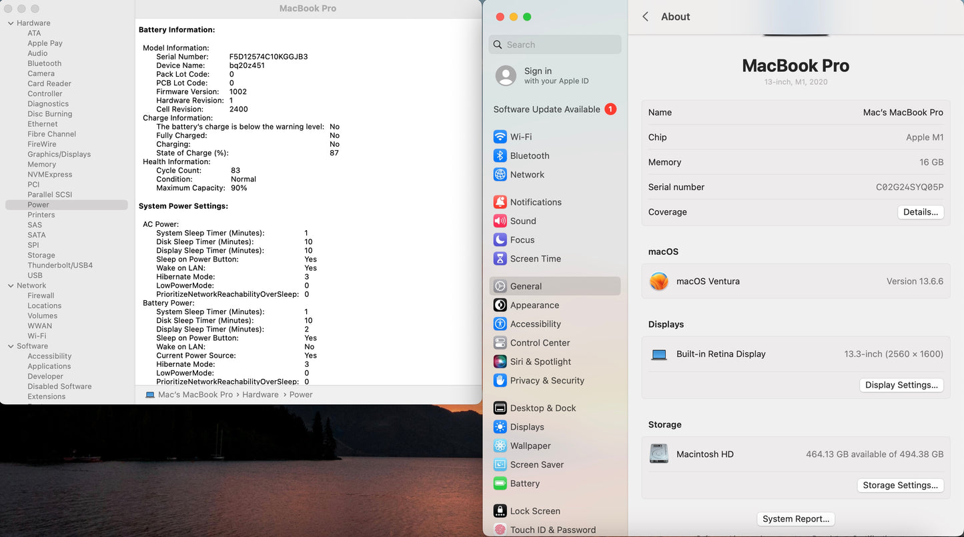Screen dimensions: 964x537
Task: Click the Siri & Spotlight icon
Action: click(x=500, y=362)
